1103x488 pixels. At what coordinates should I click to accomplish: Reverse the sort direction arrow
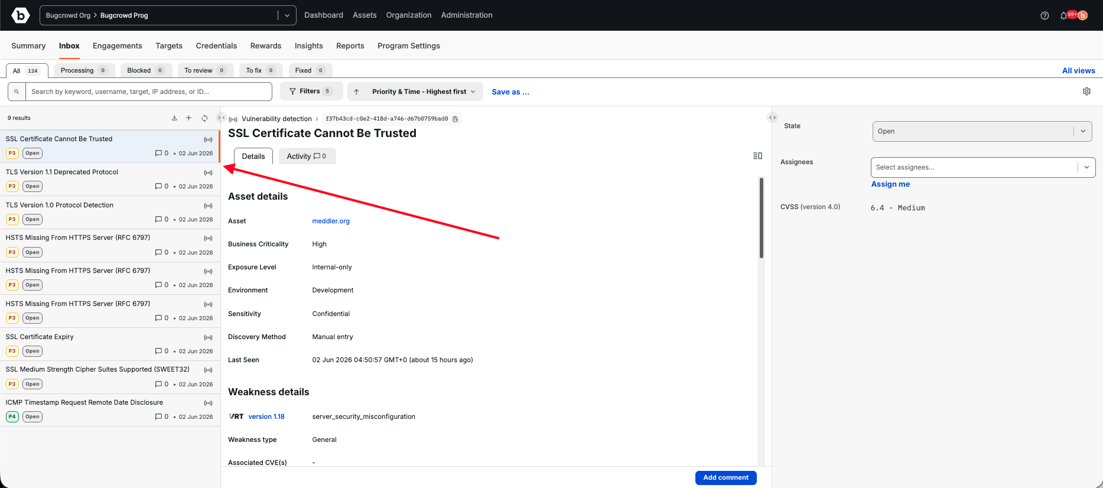(356, 92)
